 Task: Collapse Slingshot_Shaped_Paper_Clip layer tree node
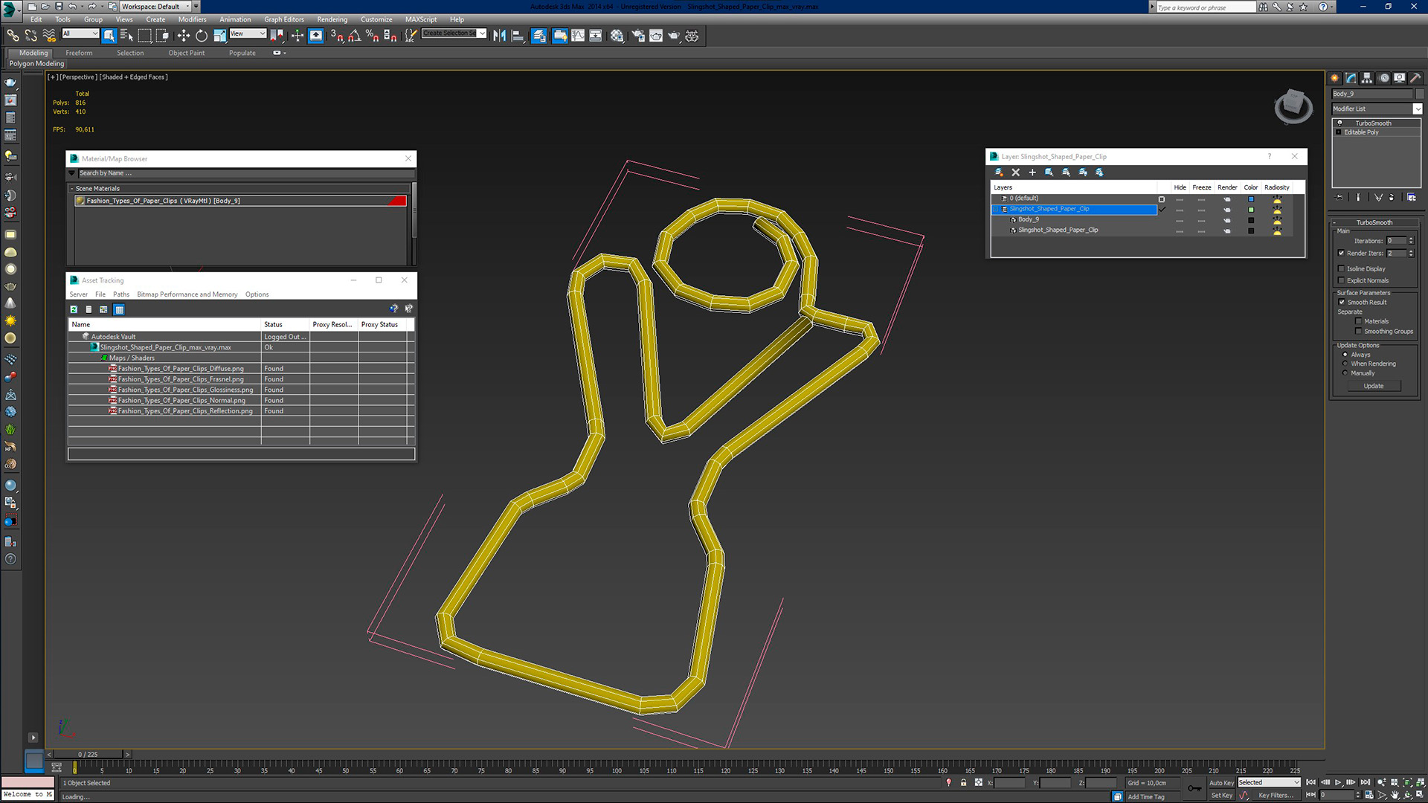pos(997,209)
